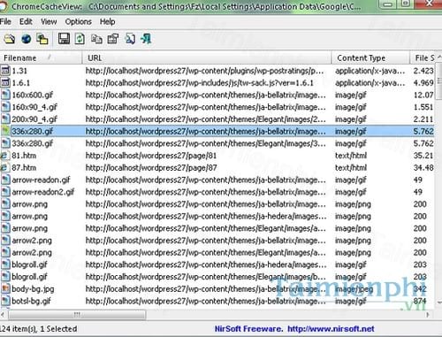Screen dimensions: 442x337
Task: Select the 81.htm filename
Action: click(x=24, y=156)
